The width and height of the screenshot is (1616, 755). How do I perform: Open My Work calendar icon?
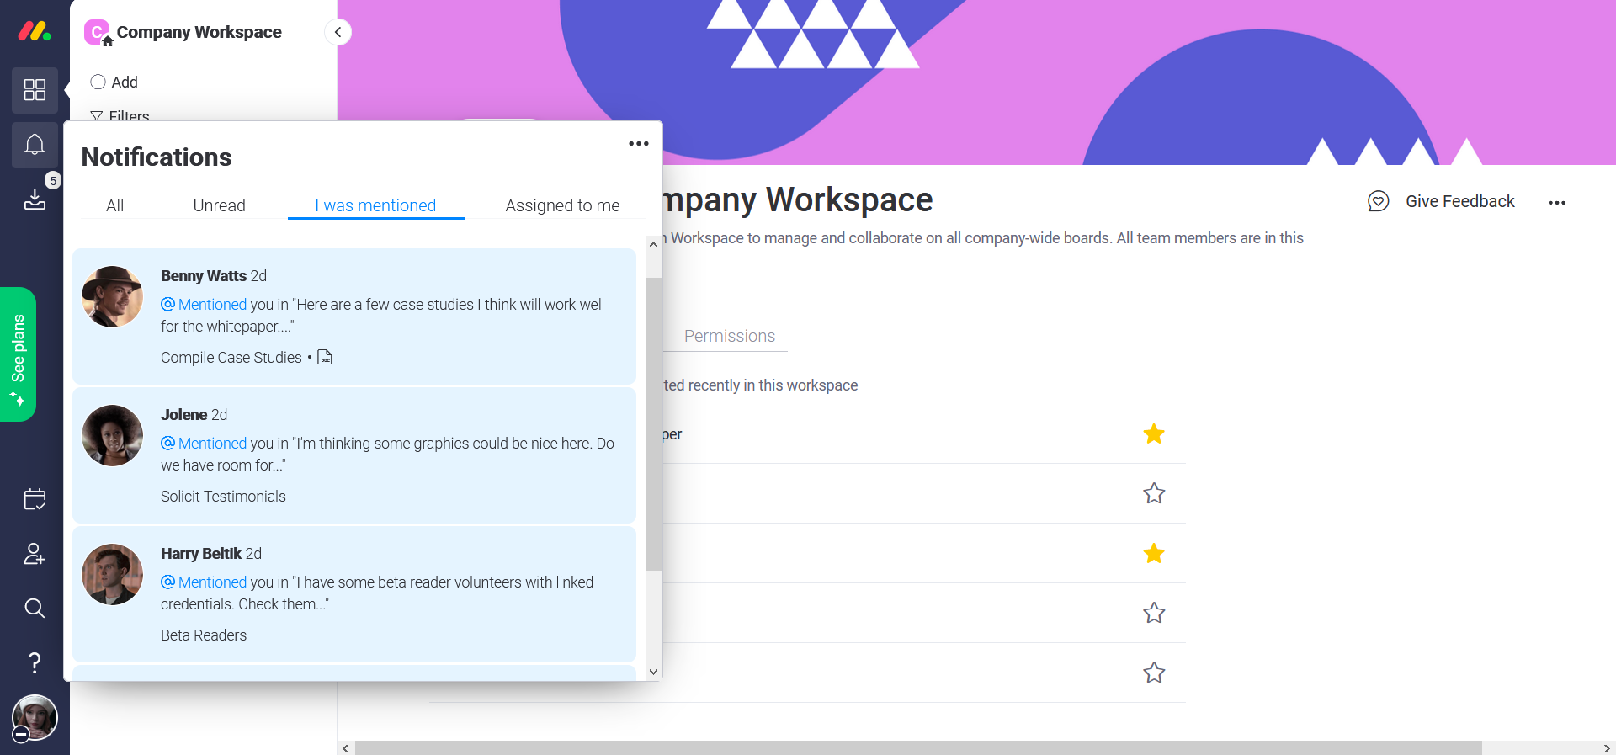tap(35, 499)
